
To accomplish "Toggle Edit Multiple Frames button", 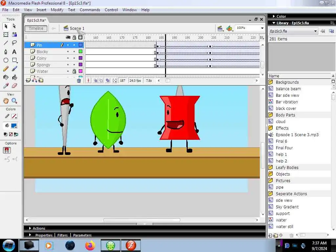I will click(x=108, y=81).
